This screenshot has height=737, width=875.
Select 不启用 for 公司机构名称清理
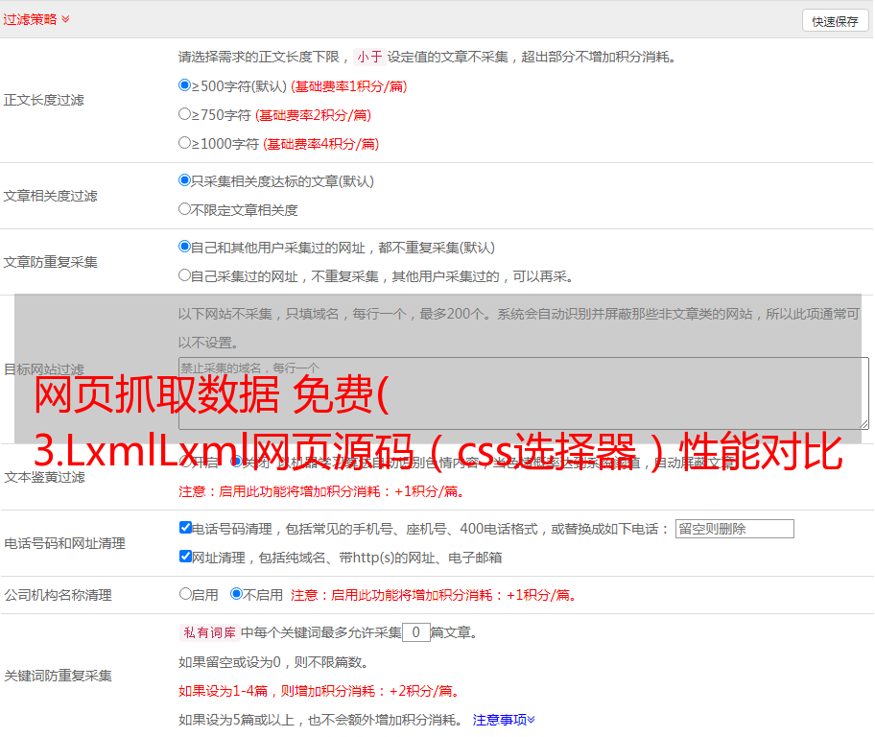237,593
